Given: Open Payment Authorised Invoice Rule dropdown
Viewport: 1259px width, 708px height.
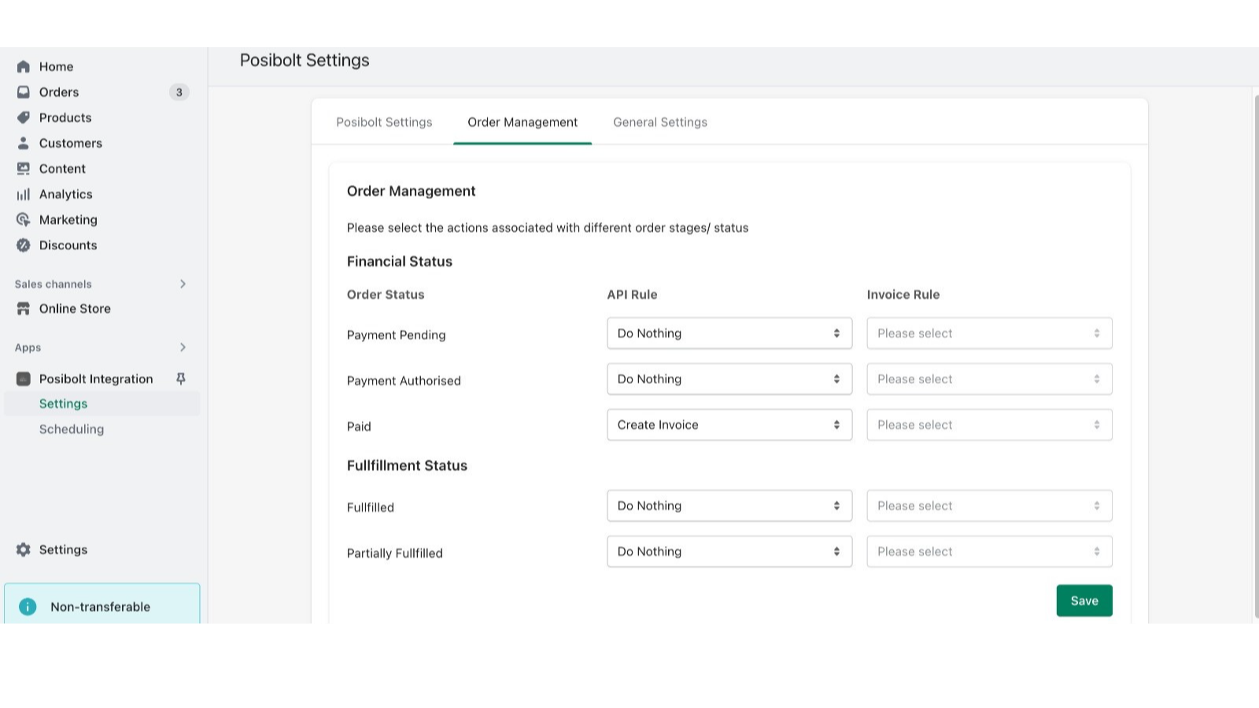Looking at the screenshot, I should click(x=989, y=379).
